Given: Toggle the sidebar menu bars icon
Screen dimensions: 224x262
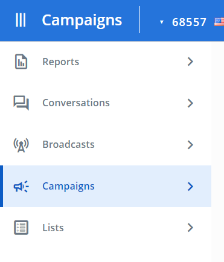Looking at the screenshot, I should click(21, 20).
